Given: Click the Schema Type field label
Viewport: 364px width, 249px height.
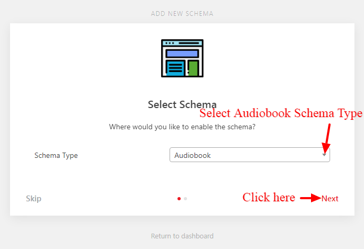Looking at the screenshot, I should (x=56, y=155).
